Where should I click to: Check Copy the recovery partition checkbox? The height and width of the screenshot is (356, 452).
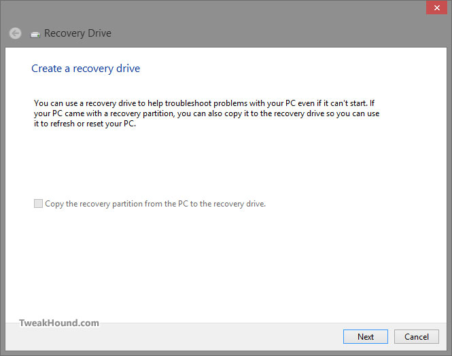coord(38,203)
